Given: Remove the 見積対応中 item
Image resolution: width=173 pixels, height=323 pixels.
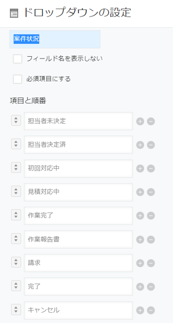Looking at the screenshot, I should click(151, 192).
